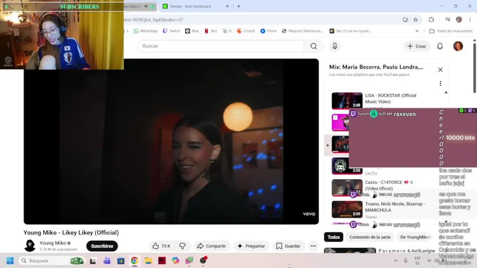Expand the hidden bookmarks chevron

coord(417,31)
